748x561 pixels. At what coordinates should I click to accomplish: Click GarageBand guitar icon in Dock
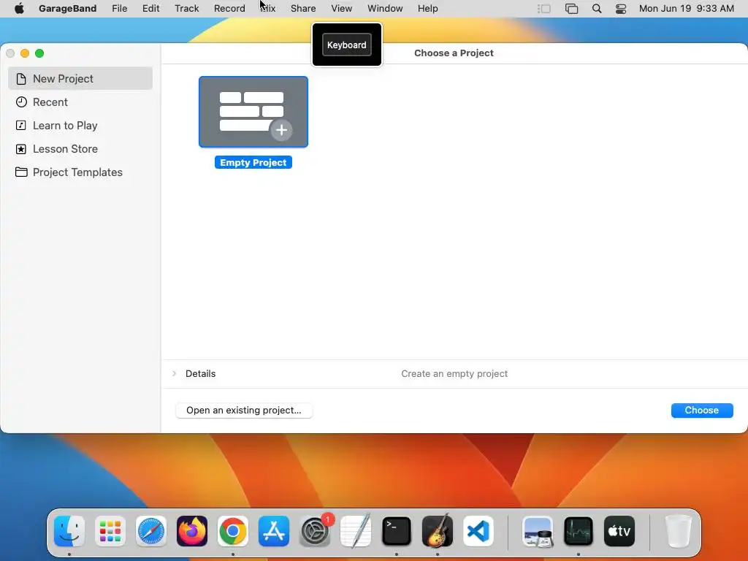click(438, 531)
